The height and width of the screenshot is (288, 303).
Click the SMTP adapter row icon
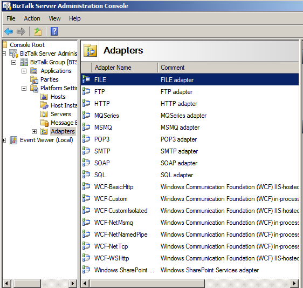pyautogui.click(x=86, y=151)
